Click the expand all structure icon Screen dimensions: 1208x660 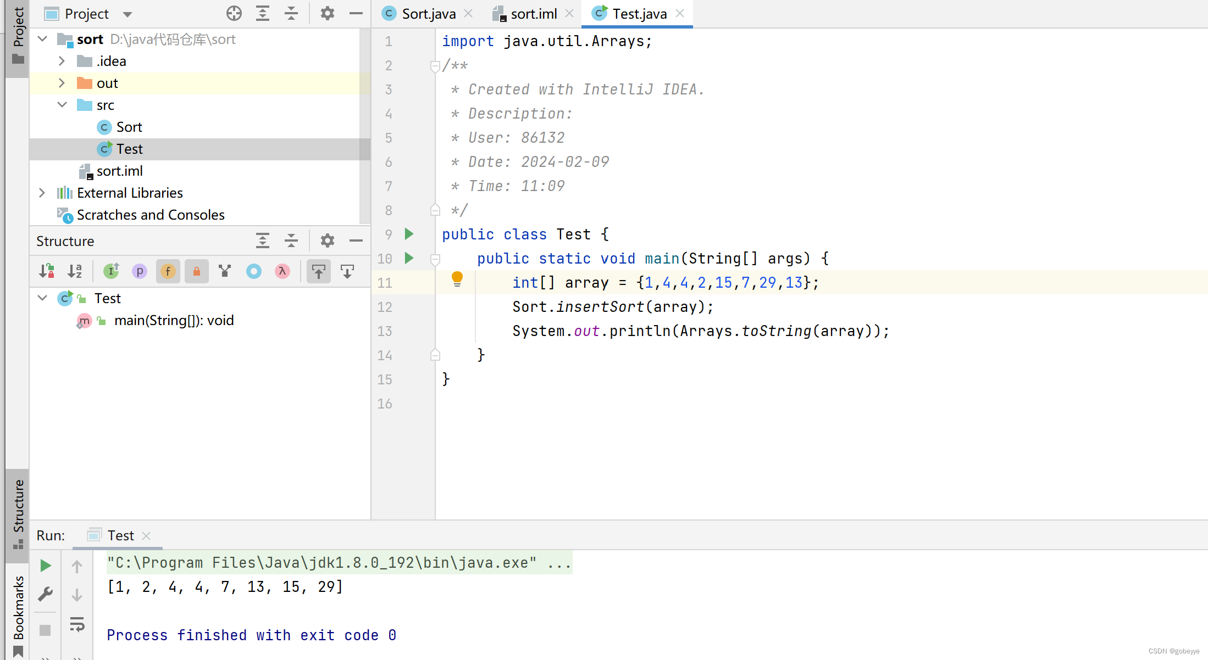[261, 240]
